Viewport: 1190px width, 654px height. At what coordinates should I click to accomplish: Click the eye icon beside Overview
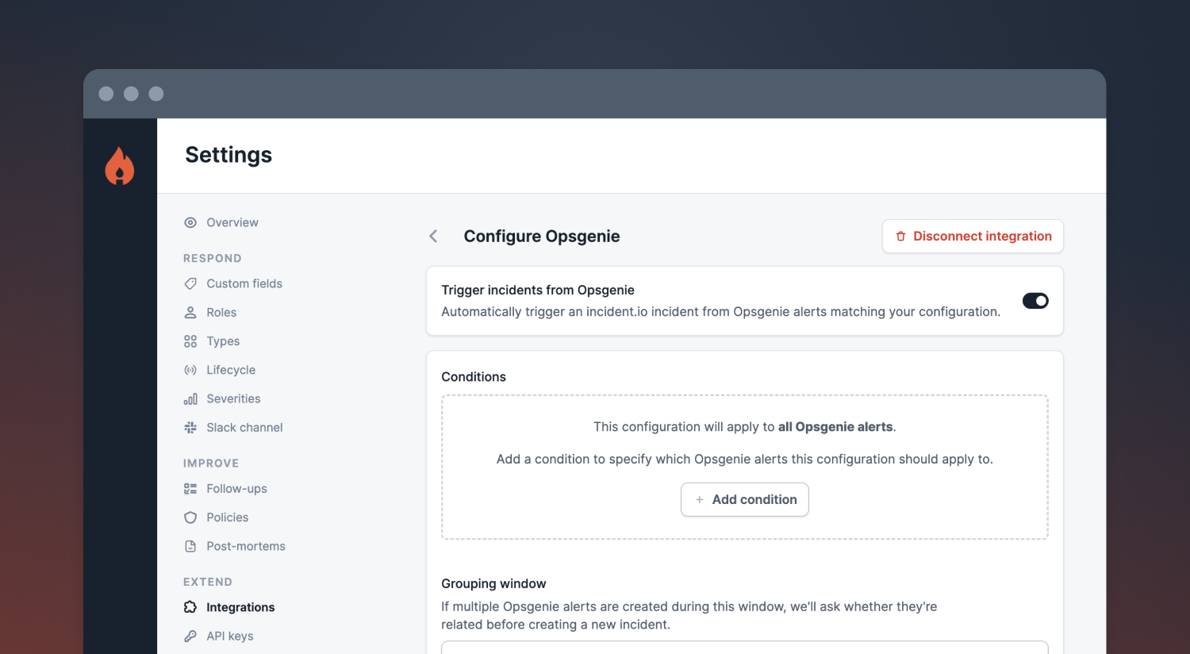pyautogui.click(x=190, y=223)
